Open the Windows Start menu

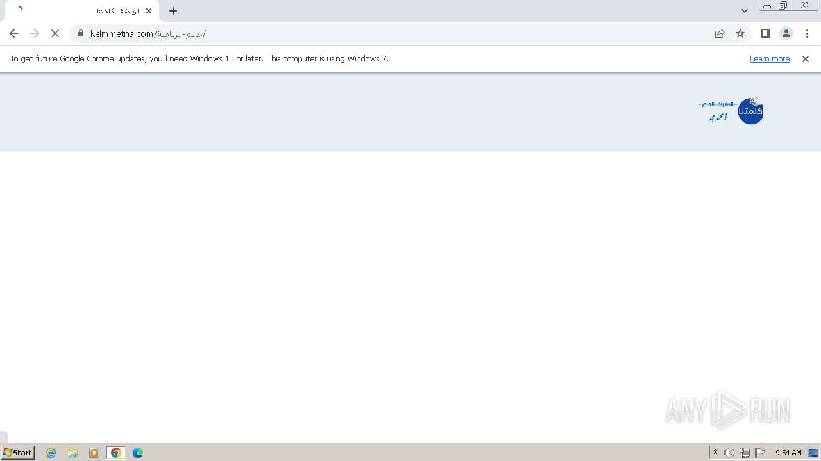[18, 452]
